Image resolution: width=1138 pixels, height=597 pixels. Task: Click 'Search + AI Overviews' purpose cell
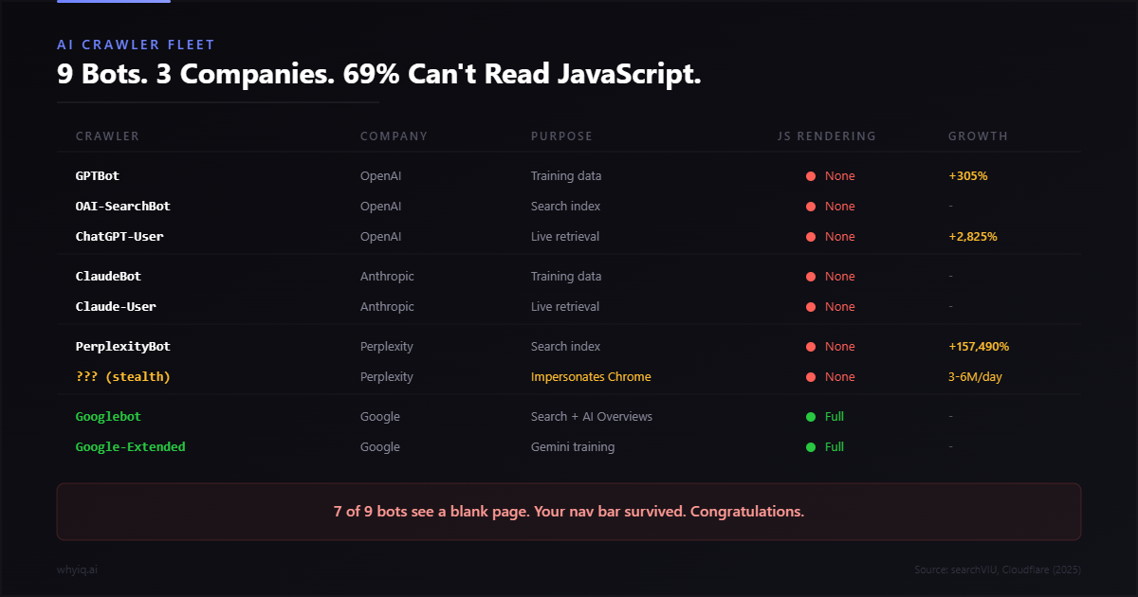(592, 417)
